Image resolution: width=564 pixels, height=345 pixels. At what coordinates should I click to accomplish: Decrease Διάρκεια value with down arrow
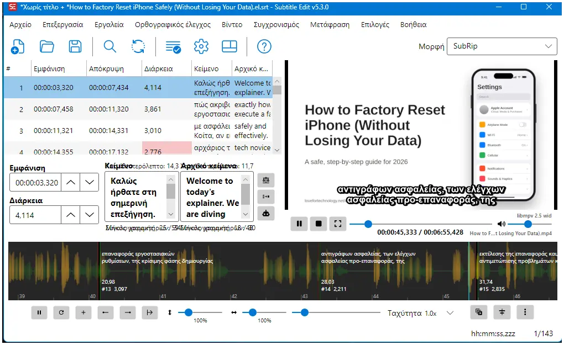pos(89,215)
